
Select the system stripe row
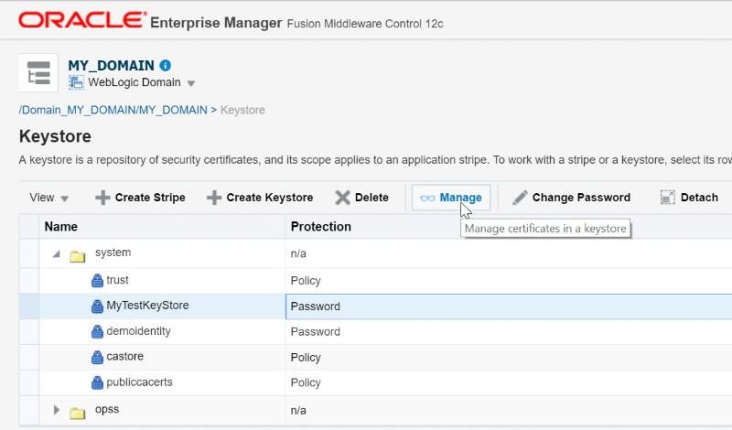(x=375, y=253)
